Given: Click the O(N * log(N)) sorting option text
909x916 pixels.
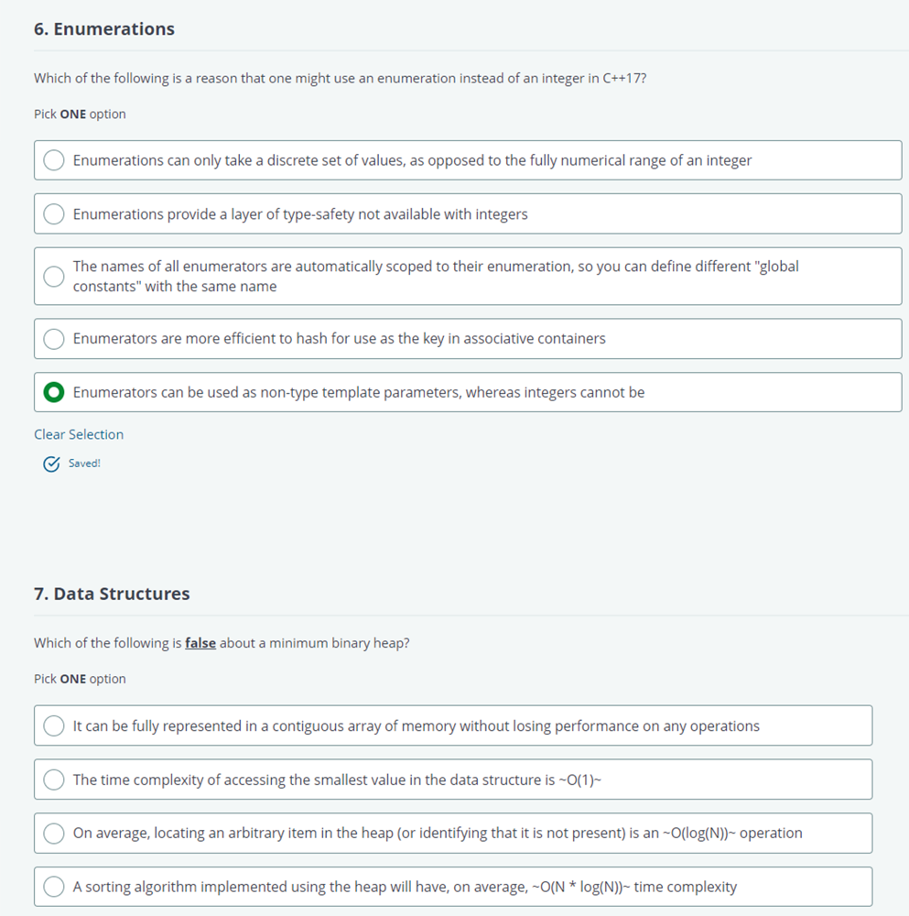Looking at the screenshot, I should point(405,888).
